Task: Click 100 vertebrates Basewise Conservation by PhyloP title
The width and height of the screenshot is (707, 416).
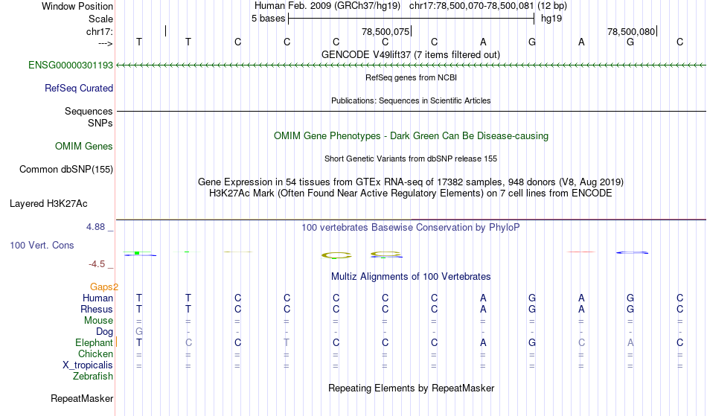Action: coord(410,227)
